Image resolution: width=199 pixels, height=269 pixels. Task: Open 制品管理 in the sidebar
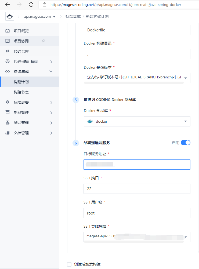pos(30,112)
